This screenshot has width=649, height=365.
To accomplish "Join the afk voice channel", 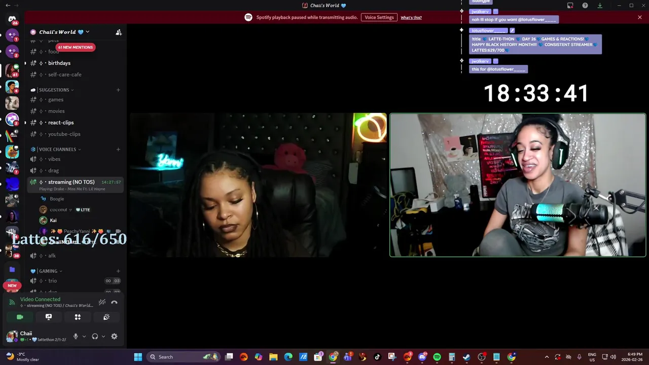I will click(x=75, y=255).
